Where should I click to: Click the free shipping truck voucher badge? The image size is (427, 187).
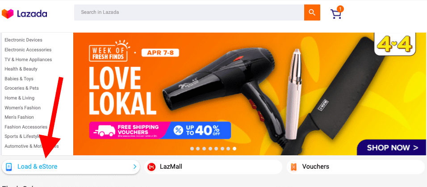tap(130, 130)
